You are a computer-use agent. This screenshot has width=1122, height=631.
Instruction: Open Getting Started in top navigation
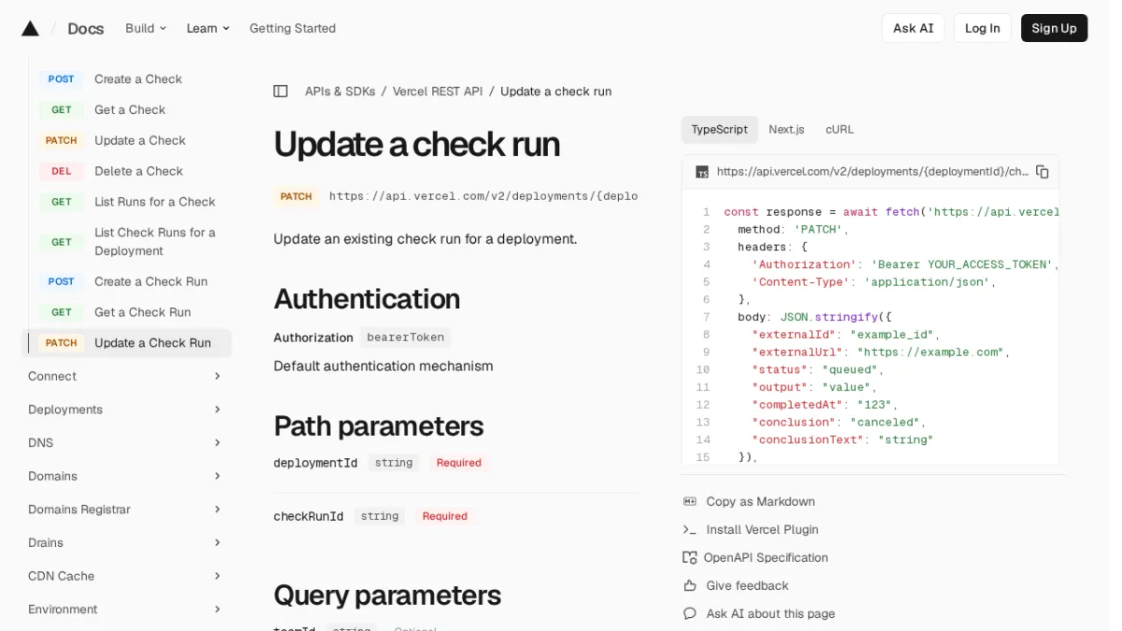point(293,28)
